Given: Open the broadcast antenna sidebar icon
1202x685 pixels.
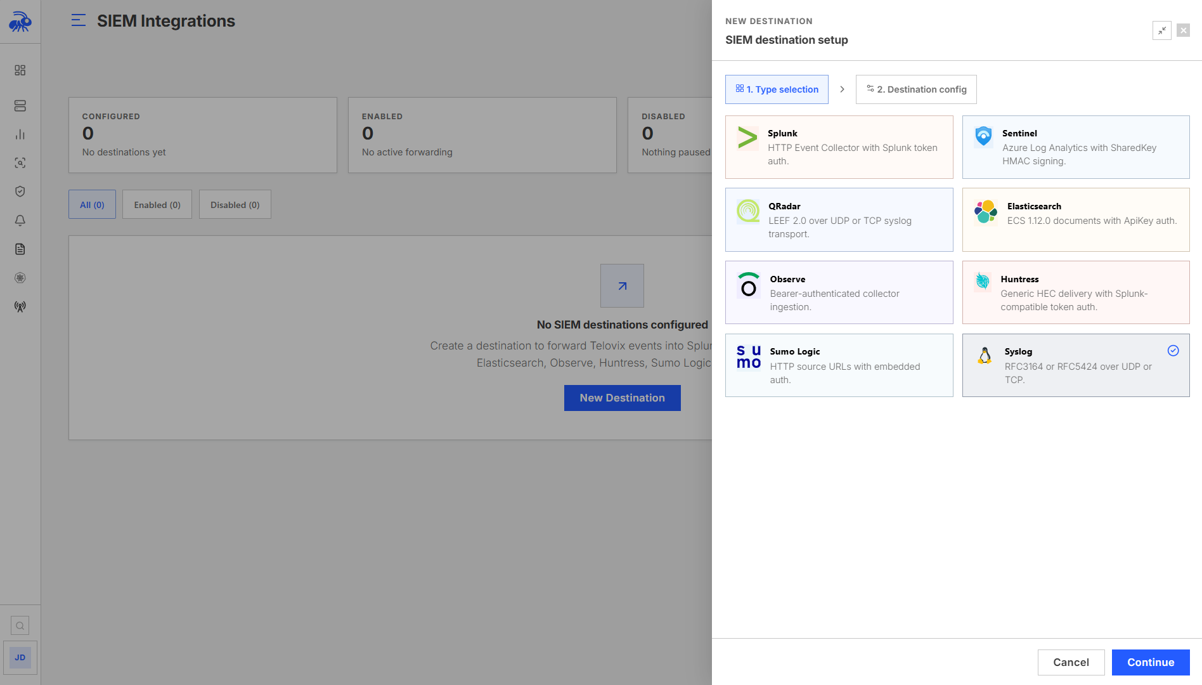Looking at the screenshot, I should 20,306.
